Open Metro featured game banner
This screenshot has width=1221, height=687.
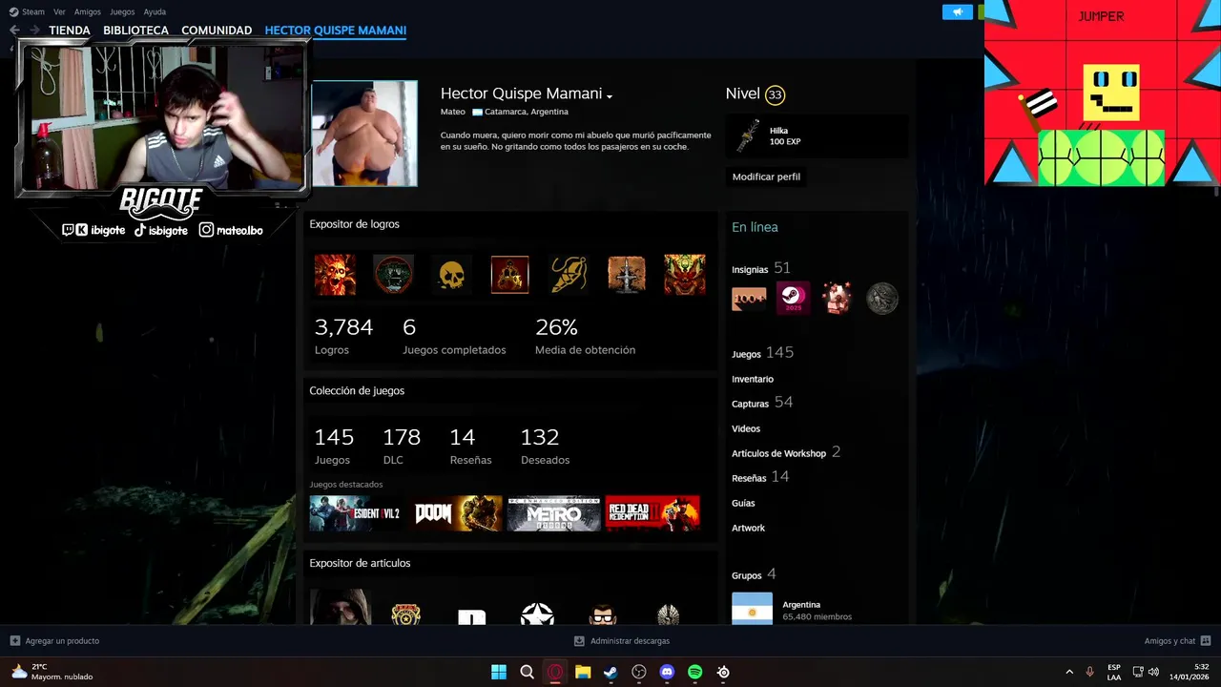click(x=554, y=513)
